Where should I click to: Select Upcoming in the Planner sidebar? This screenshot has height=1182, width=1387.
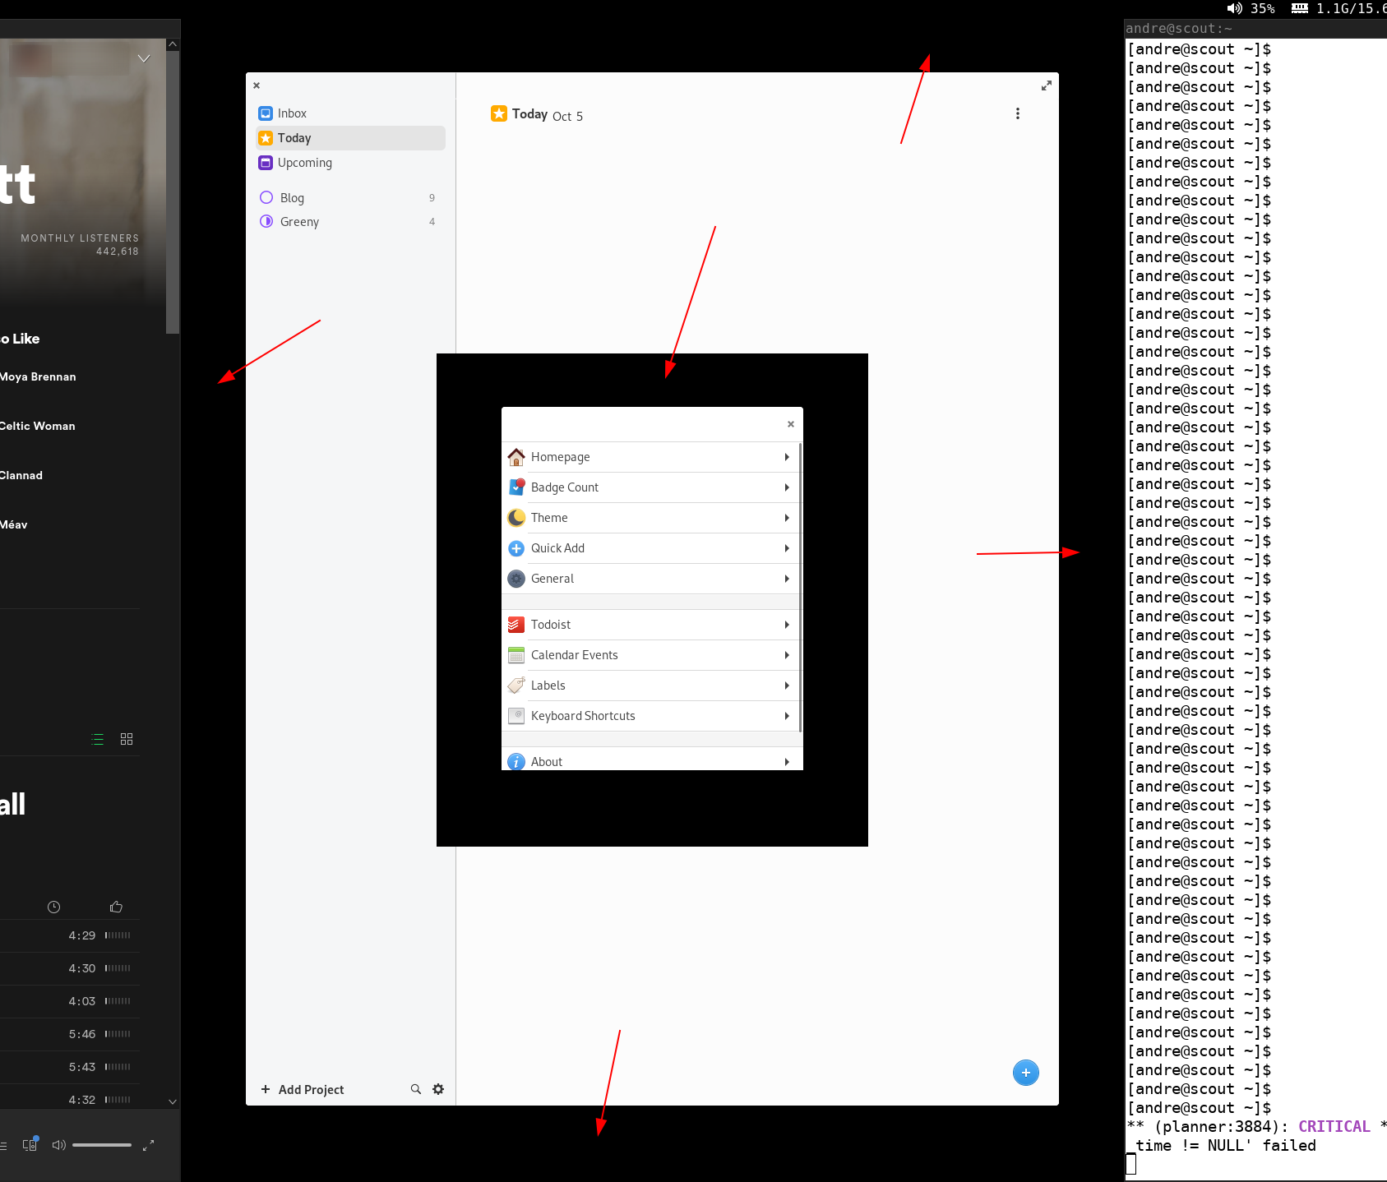click(x=304, y=163)
